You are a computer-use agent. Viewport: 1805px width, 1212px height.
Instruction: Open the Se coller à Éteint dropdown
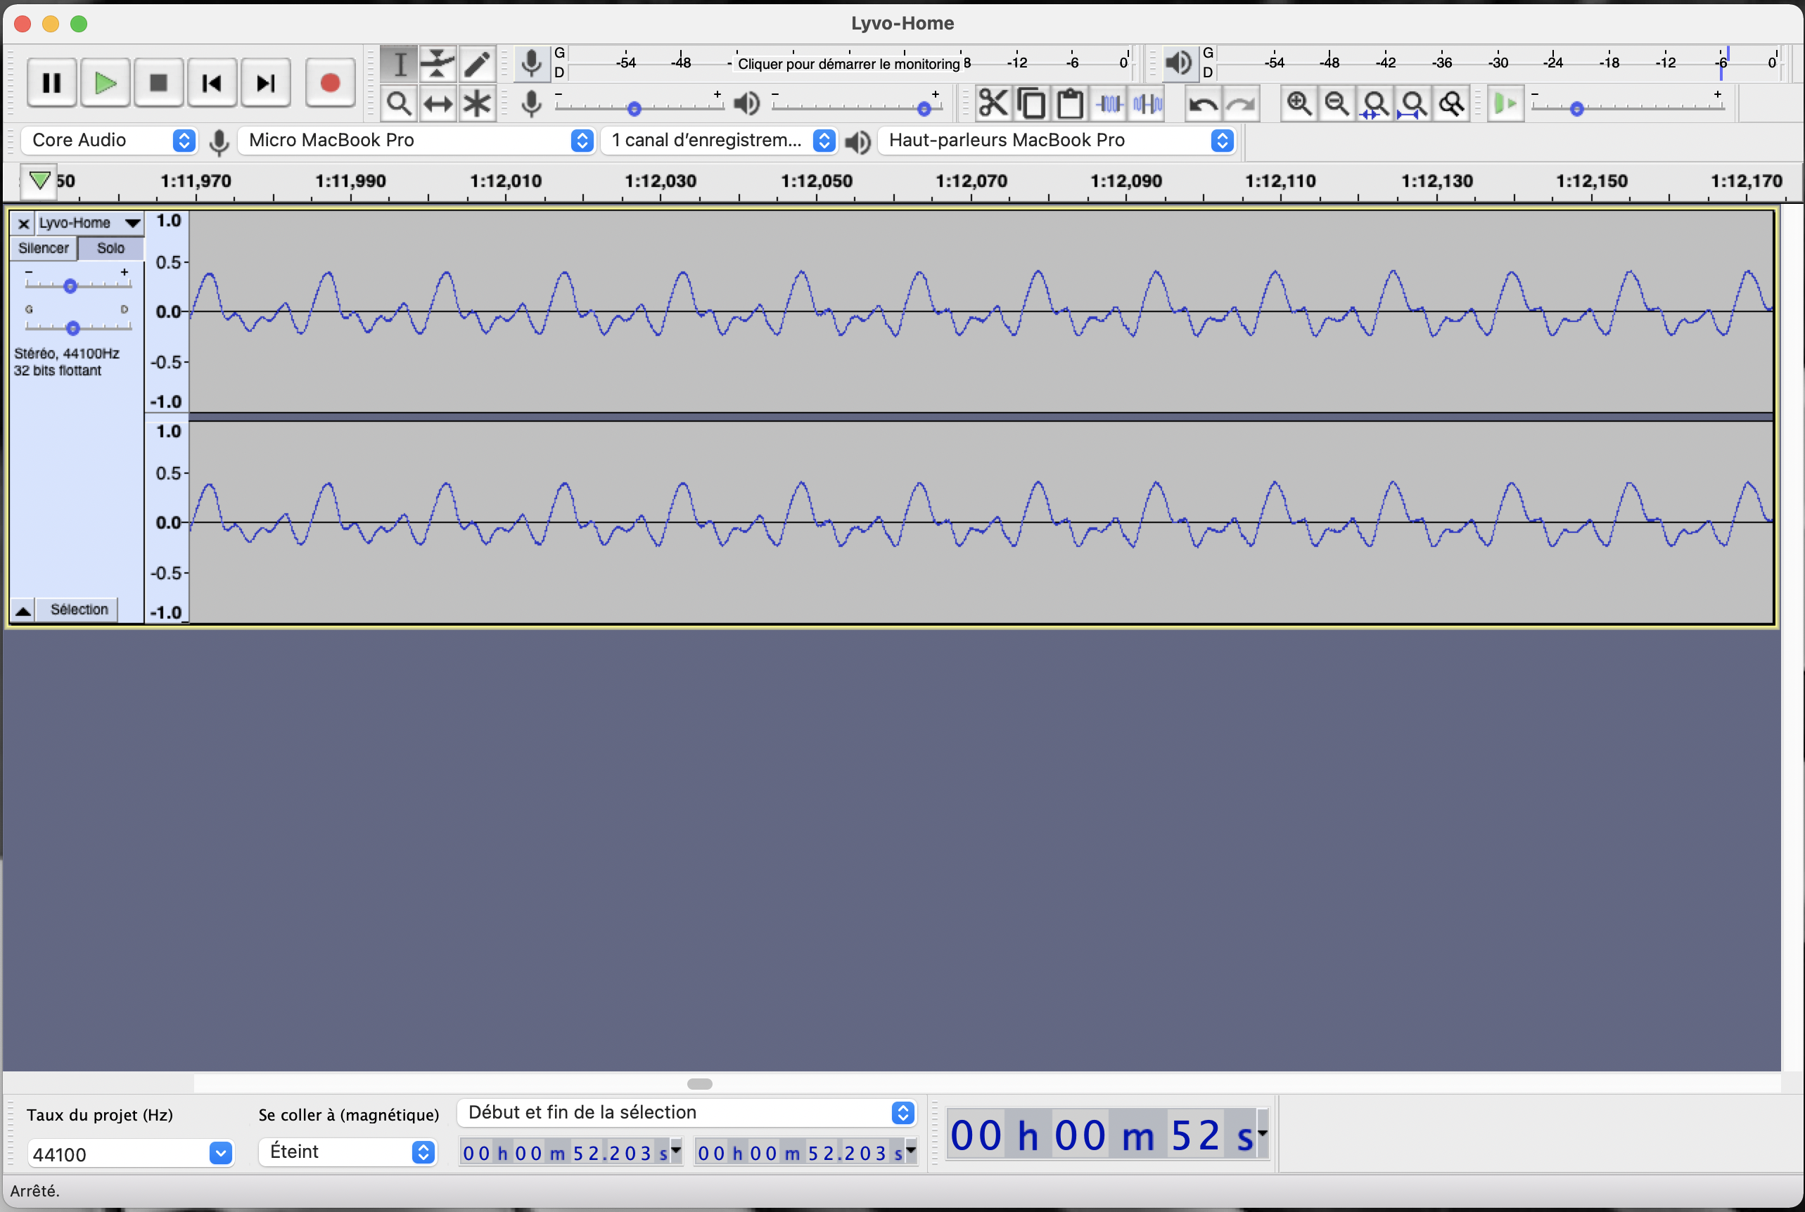[348, 1152]
